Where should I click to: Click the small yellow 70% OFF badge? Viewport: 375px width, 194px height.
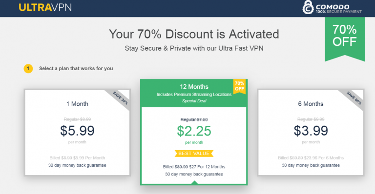click(x=239, y=86)
